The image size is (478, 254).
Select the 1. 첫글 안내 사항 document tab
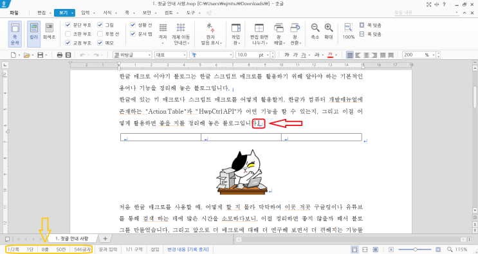(72, 239)
